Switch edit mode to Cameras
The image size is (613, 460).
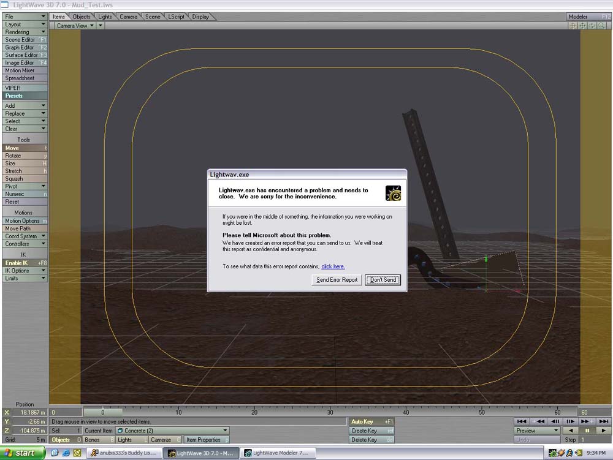click(165, 440)
